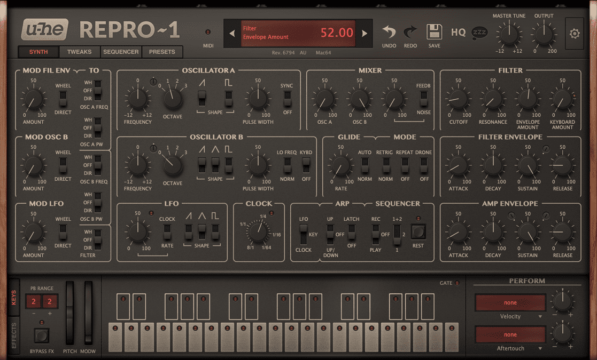Screen dimensions: 597x360
Task: Select the KEYS side tab
Action: (x=14, y=298)
